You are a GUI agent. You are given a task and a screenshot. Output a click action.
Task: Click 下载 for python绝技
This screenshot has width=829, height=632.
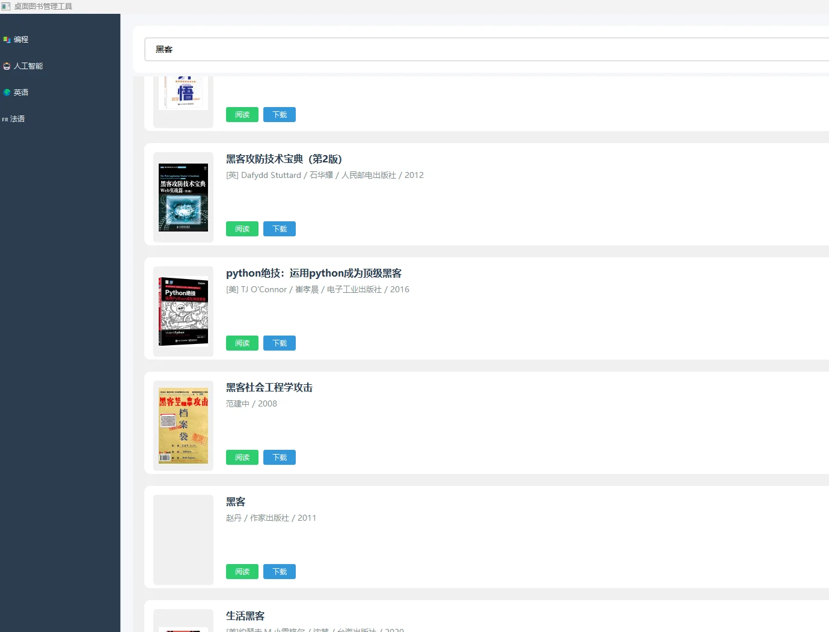coord(280,343)
